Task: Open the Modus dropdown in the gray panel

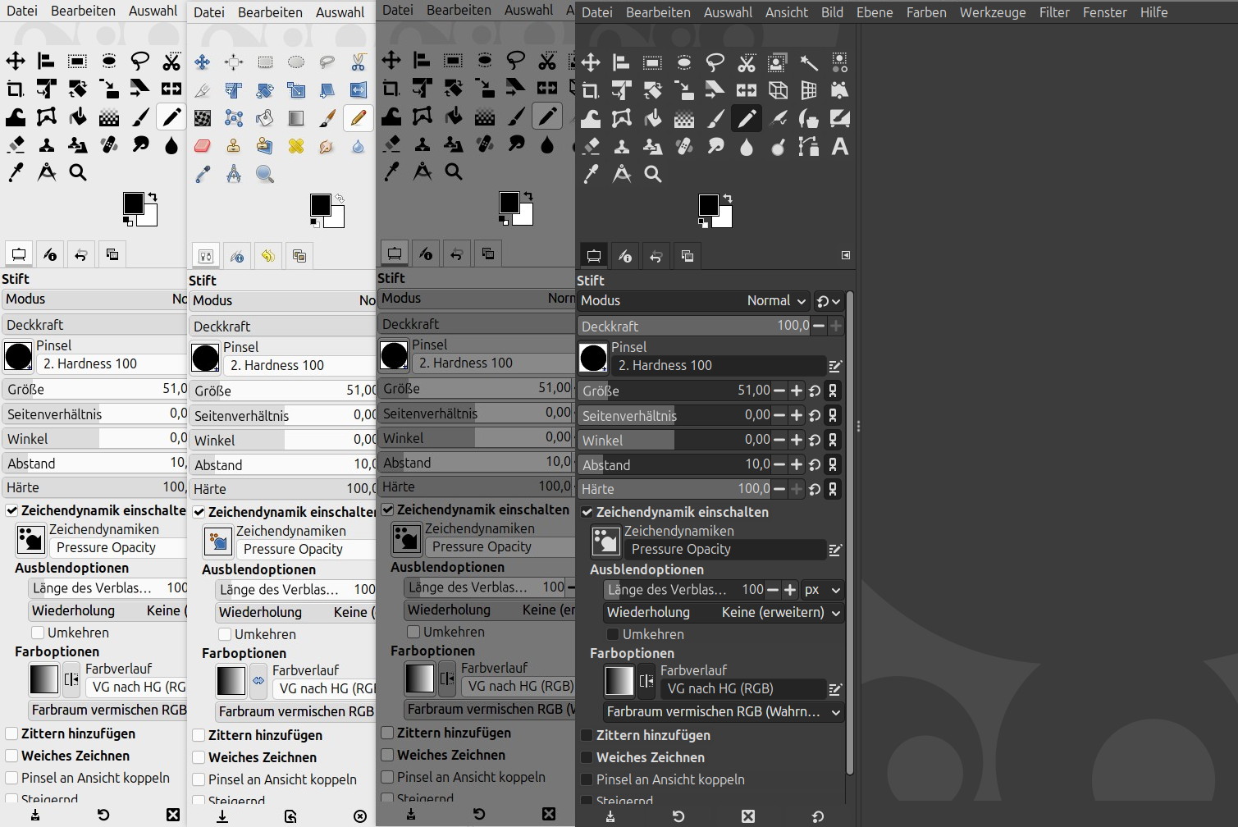Action: click(477, 299)
